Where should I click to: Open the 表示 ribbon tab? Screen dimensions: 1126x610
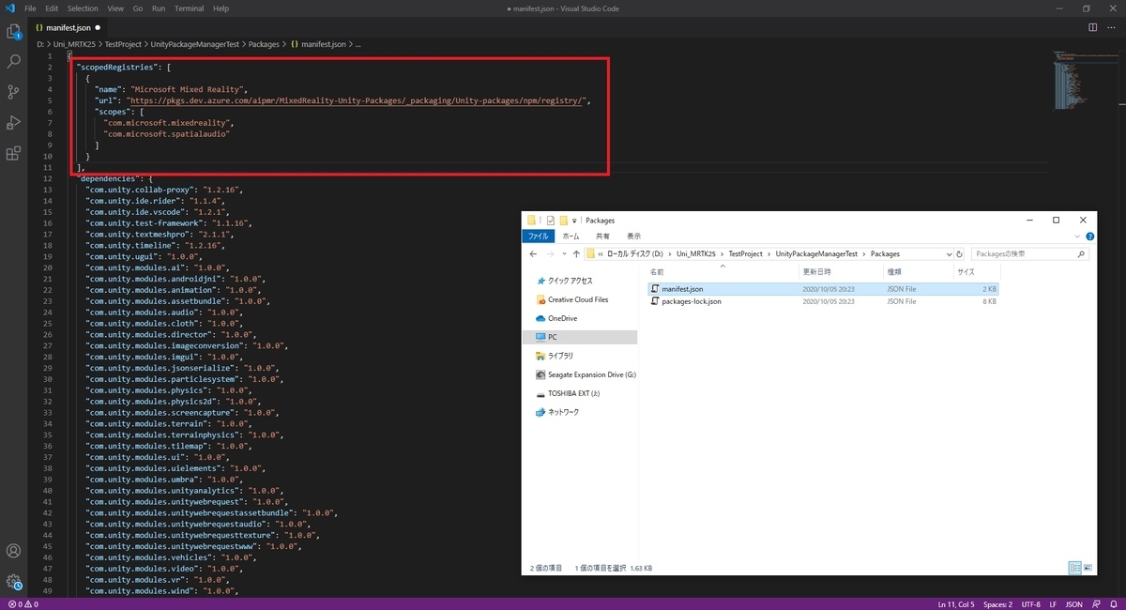(x=633, y=236)
